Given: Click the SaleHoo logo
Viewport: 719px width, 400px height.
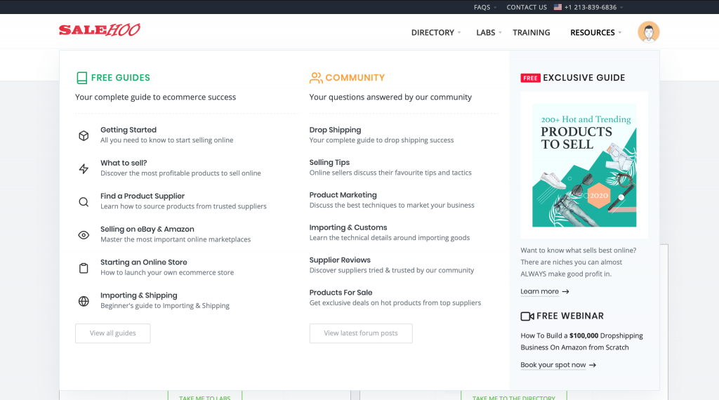Looking at the screenshot, I should click(x=99, y=30).
